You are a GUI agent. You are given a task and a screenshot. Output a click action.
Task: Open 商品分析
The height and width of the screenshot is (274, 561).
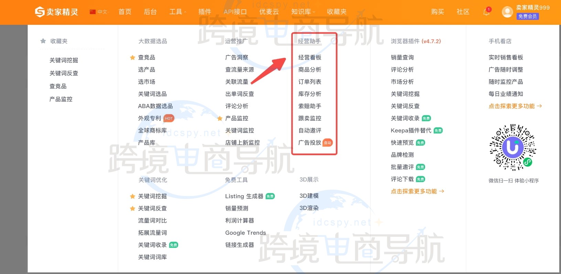click(310, 70)
